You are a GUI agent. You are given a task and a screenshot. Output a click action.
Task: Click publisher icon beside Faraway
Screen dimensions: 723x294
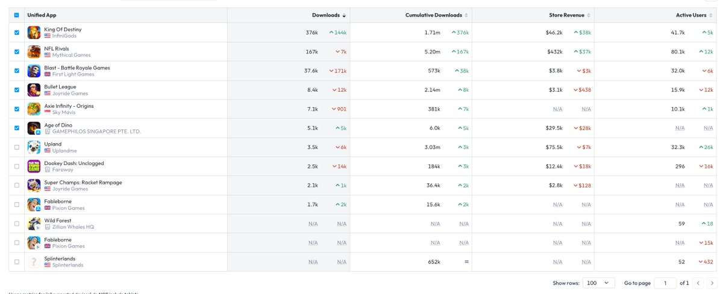48,170
